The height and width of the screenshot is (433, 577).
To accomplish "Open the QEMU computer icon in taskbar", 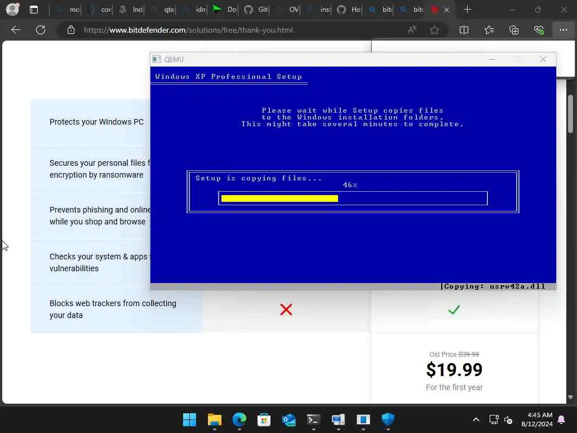I will click(x=338, y=419).
